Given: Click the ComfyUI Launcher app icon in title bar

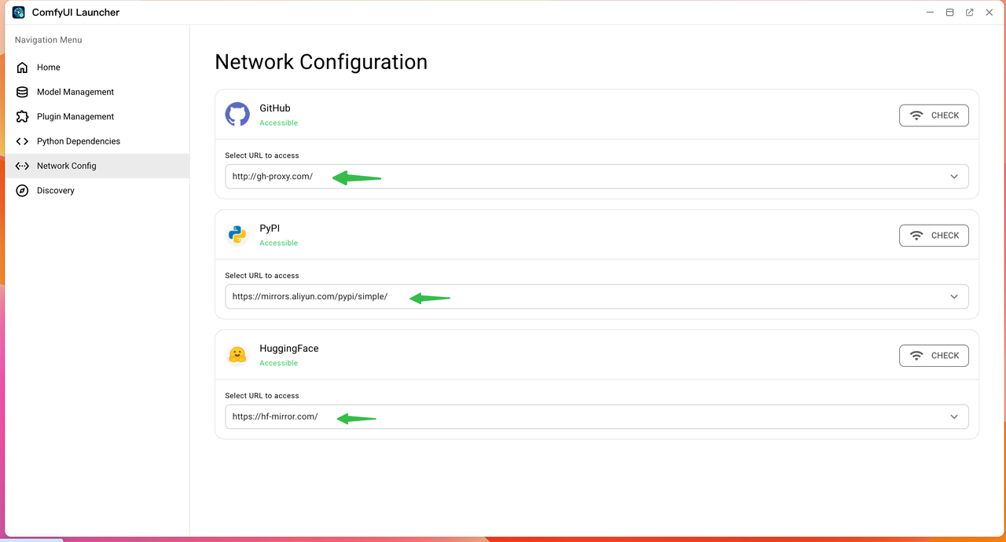Looking at the screenshot, I should (19, 13).
